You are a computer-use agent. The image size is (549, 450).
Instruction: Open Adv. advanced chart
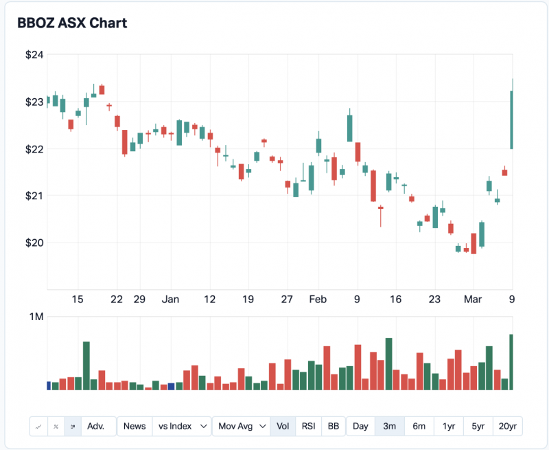click(x=97, y=427)
